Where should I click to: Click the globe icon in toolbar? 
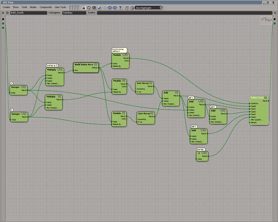click(99, 8)
